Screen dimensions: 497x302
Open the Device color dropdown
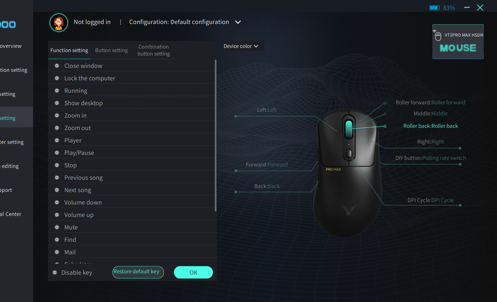241,46
